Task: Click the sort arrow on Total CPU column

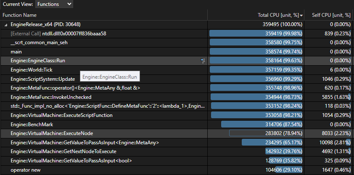Action: (x=301, y=16)
